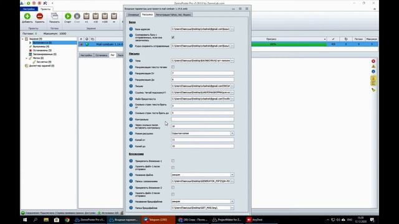Click info icon next to База адресов
Image resolution: width=399 pixels, height=224 pixels.
click(131, 29)
